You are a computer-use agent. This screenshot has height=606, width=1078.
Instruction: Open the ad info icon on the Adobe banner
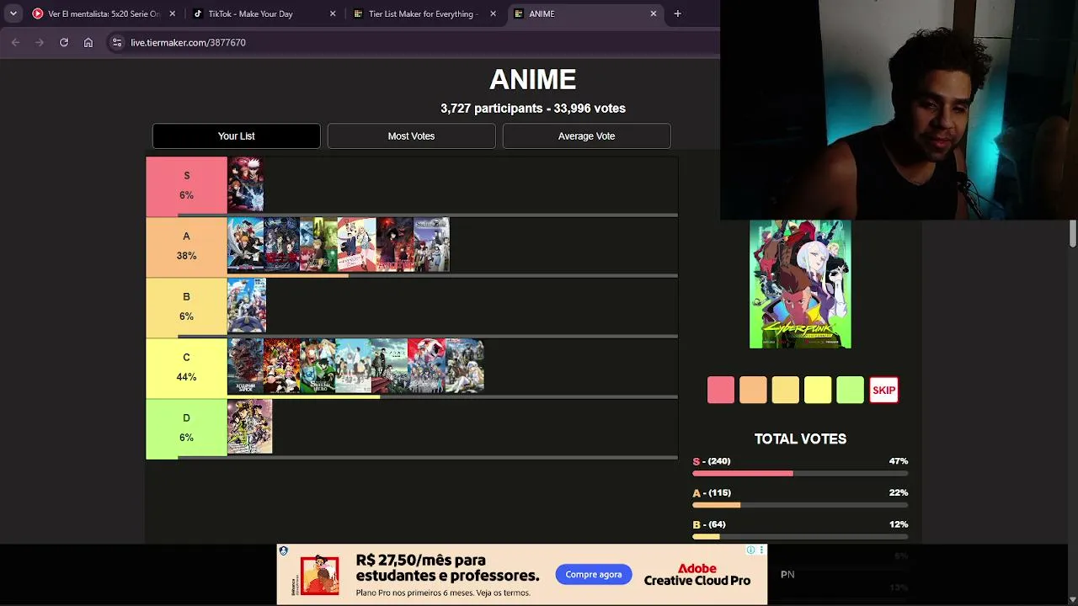click(751, 550)
